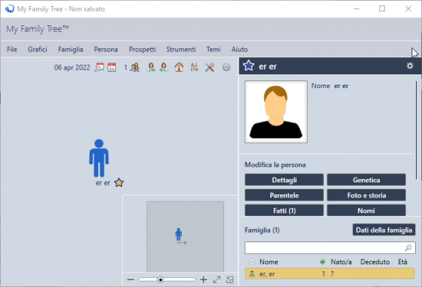Screen dimensions: 422x287
Task: Open the Strumenti menu
Action: [181, 50]
